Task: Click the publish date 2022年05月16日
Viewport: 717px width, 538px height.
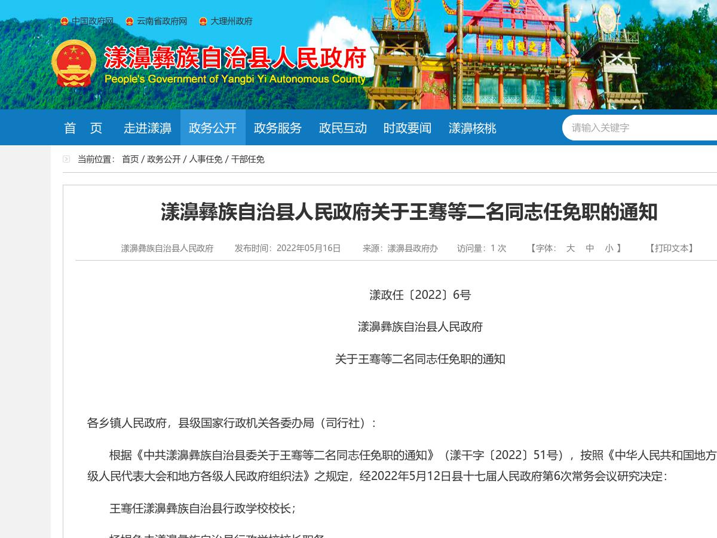Action: (308, 248)
